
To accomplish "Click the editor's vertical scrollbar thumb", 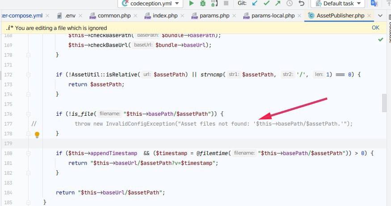I will (384, 103).
